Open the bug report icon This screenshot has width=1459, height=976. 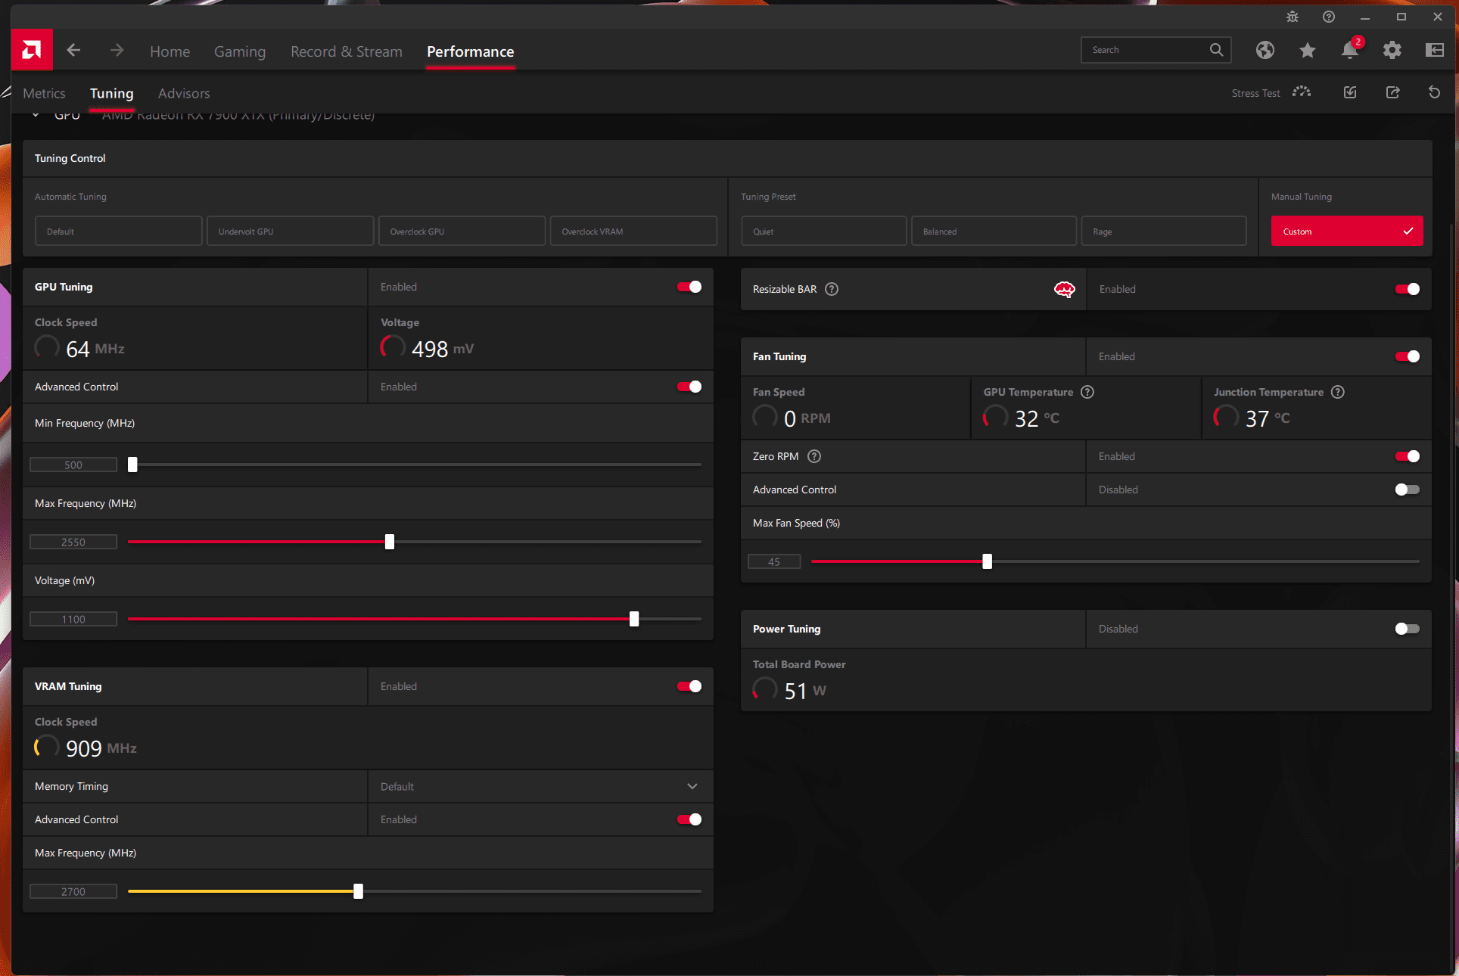(x=1293, y=17)
